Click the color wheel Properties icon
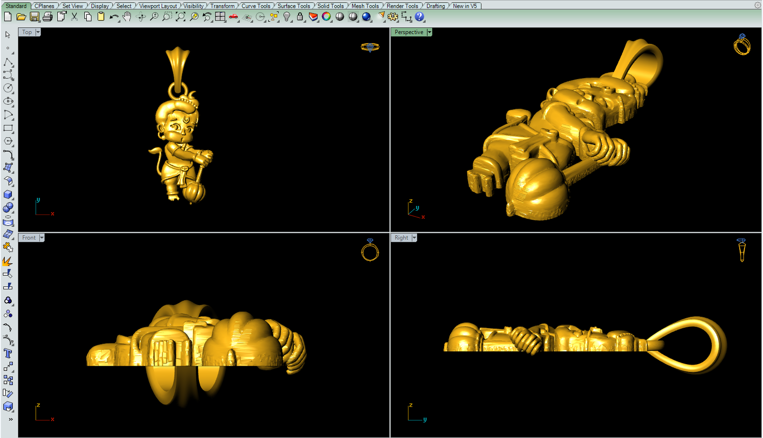Viewport: 763px width, 438px height. [326, 17]
